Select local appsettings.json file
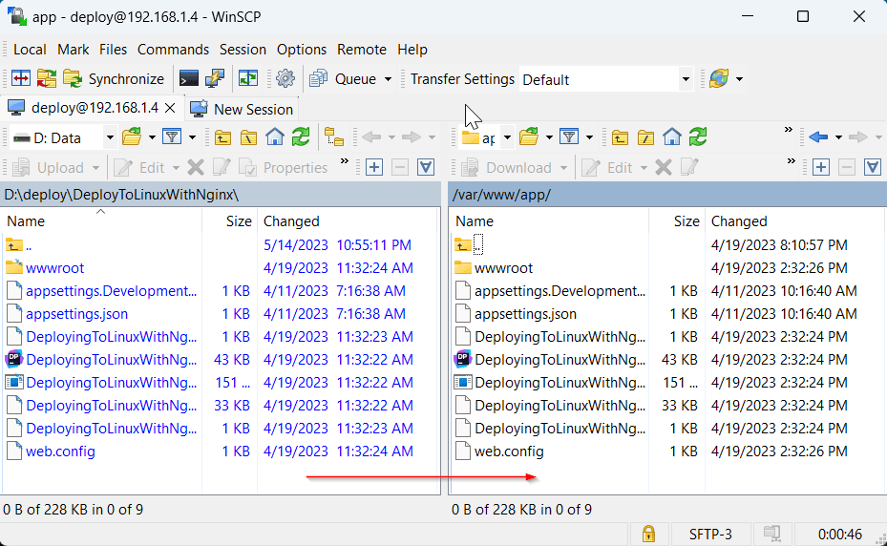Viewport: 887px width, 546px height. click(77, 314)
